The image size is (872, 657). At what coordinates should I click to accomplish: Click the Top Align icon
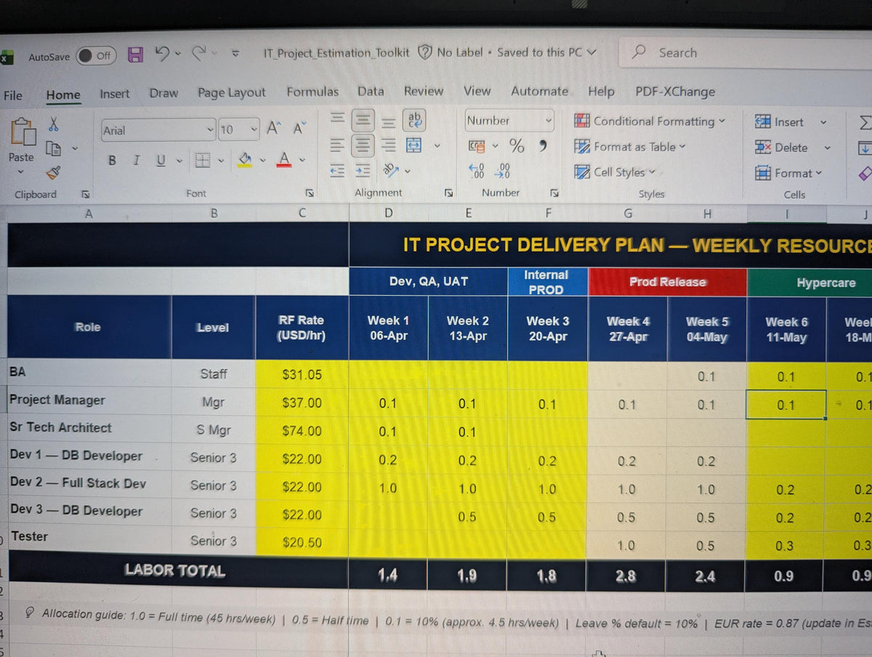pyautogui.click(x=336, y=119)
